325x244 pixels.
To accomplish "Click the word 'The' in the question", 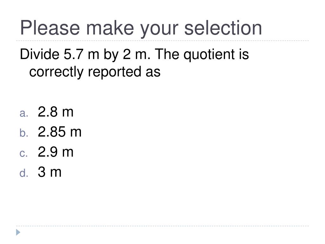I will 167,54.
